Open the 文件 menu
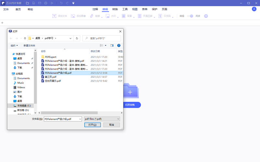The image size is (260, 162). tap(6, 9)
